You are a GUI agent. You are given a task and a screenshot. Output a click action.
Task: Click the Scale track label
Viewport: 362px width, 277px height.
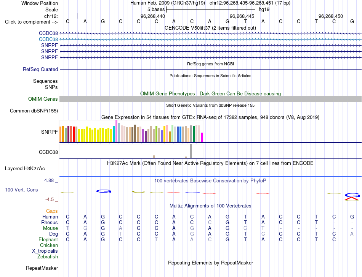pyautogui.click(x=51, y=9)
